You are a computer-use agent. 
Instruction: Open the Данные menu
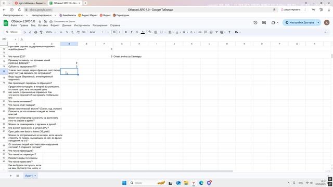point(67,25)
